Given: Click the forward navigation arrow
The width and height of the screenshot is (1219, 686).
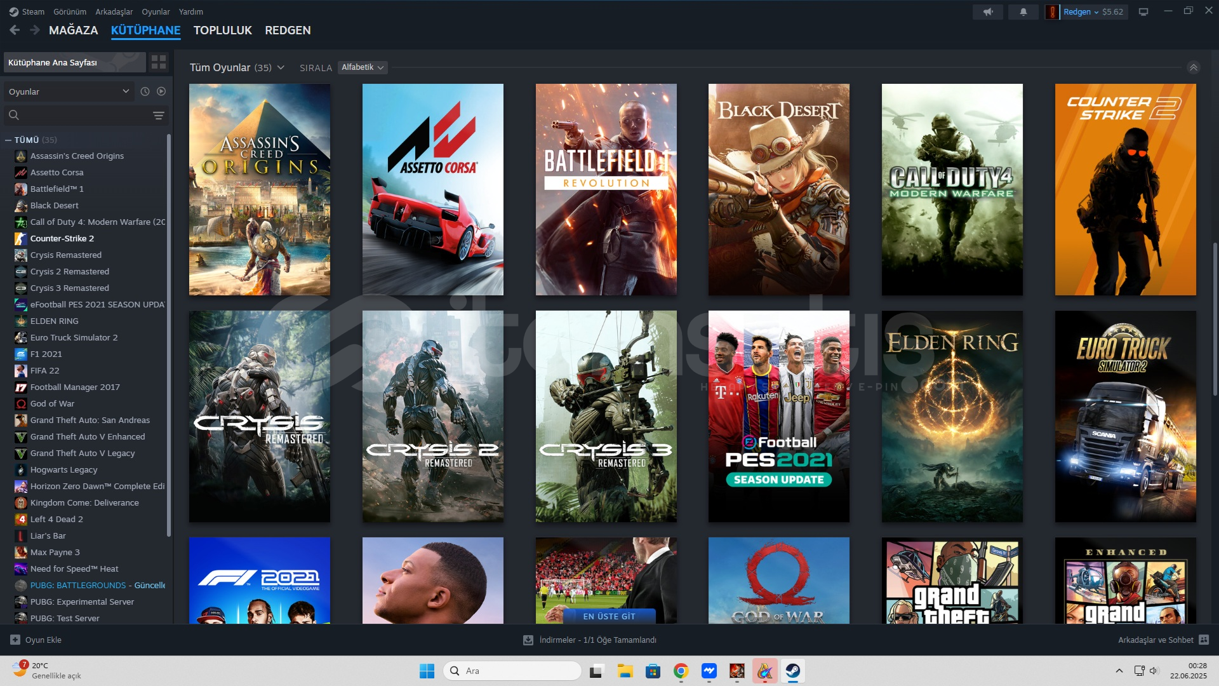Looking at the screenshot, I should (35, 30).
